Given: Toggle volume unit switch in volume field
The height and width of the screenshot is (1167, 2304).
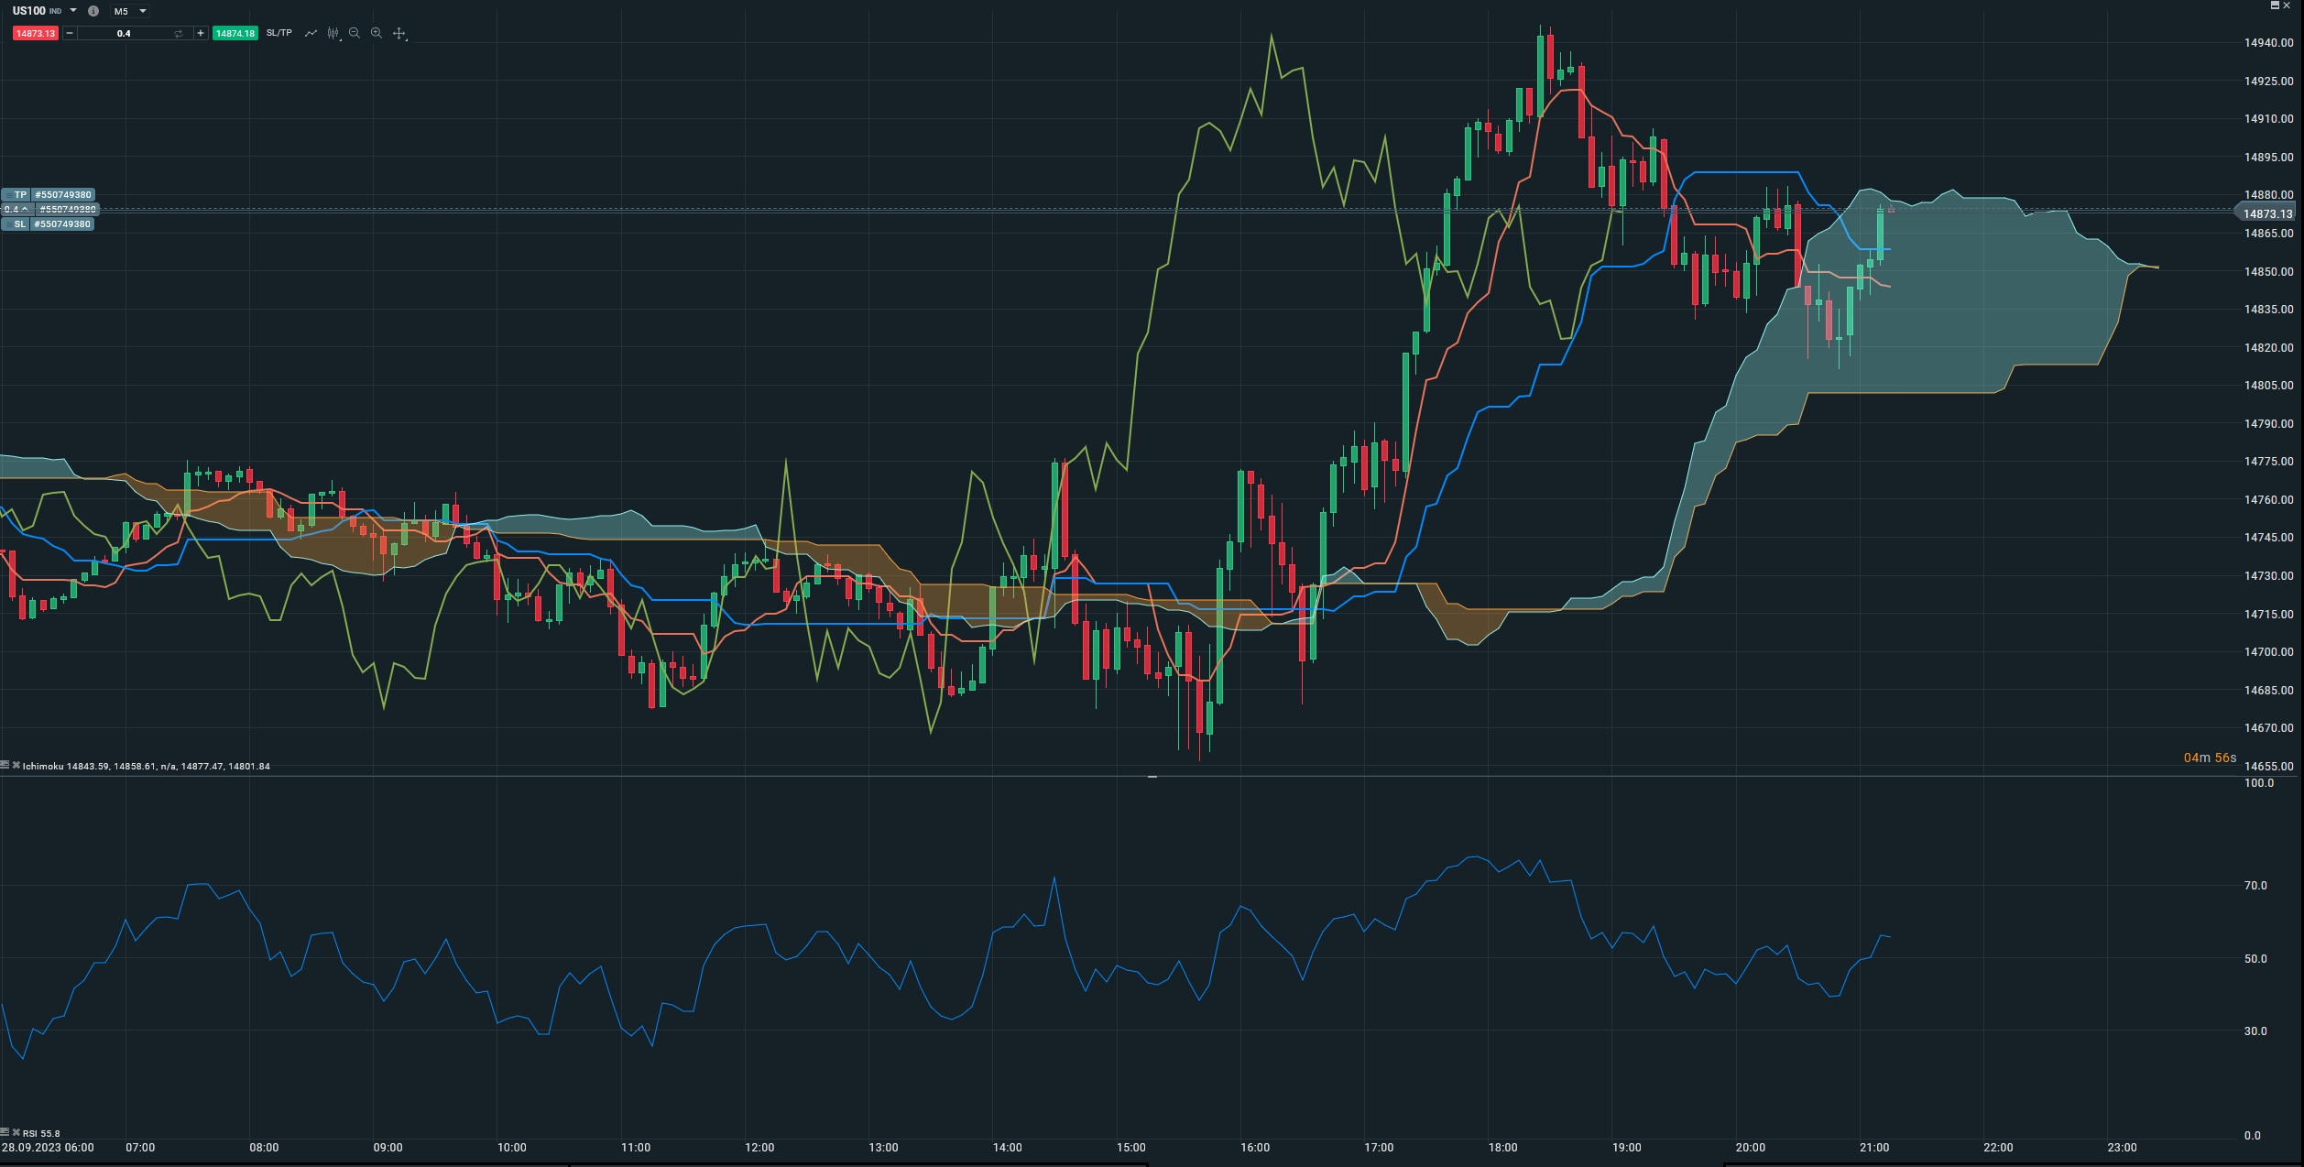Looking at the screenshot, I should 178,33.
